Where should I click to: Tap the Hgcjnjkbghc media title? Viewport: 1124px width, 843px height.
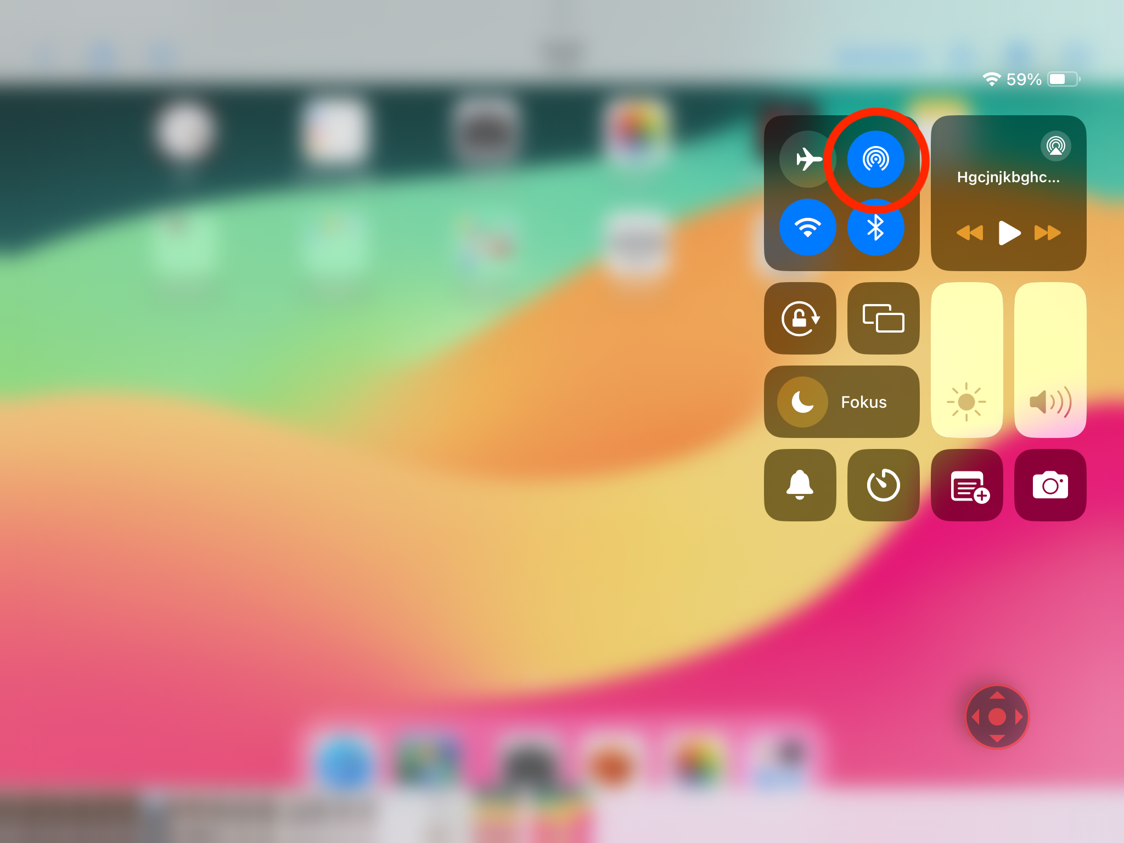pyautogui.click(x=1008, y=177)
